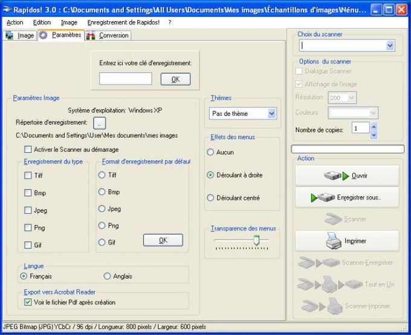Viewport: 411px width, 335px height.
Task: Click the Imprimer button
Action: (x=347, y=241)
